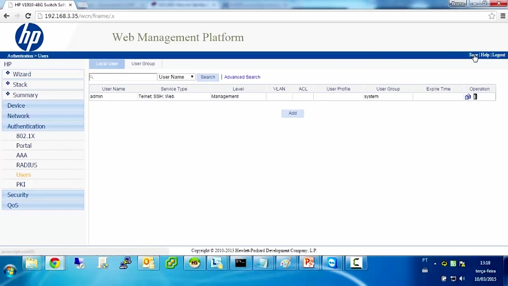508x286 pixels.
Task: Expand the Summary menu item
Action: [x=43, y=95]
